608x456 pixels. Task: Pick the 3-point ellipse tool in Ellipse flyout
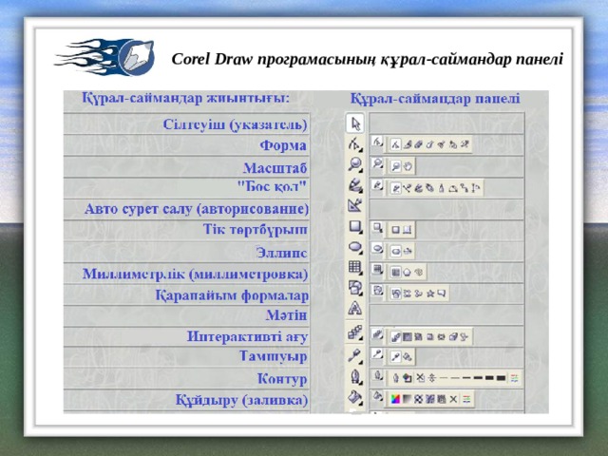408,251
